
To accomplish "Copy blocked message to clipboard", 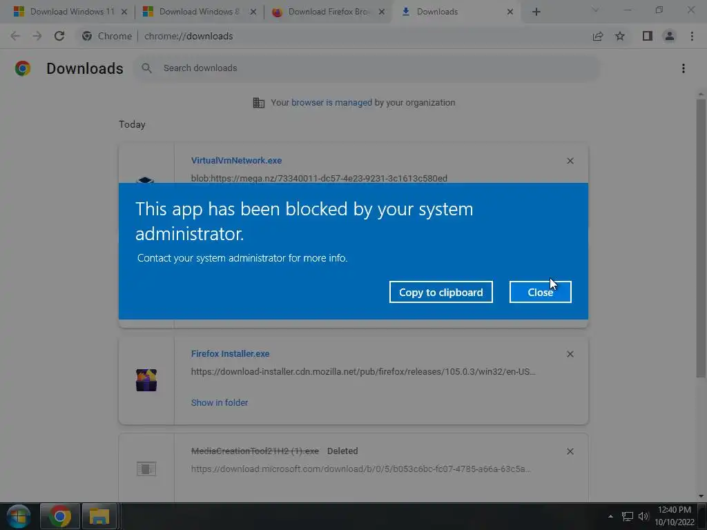I will click(440, 292).
